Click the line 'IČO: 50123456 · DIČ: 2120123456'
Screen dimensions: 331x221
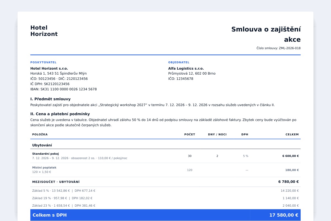click(x=59, y=79)
